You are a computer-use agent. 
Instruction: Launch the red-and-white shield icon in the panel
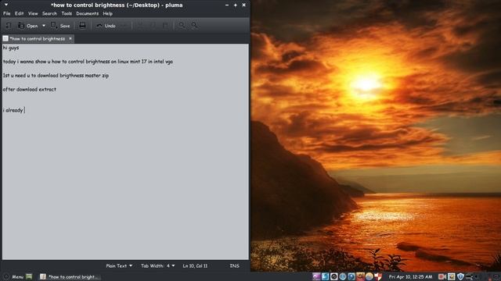tap(378, 276)
